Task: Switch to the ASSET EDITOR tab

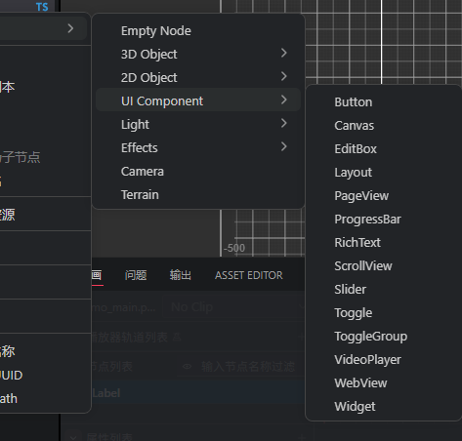Action: (x=249, y=275)
